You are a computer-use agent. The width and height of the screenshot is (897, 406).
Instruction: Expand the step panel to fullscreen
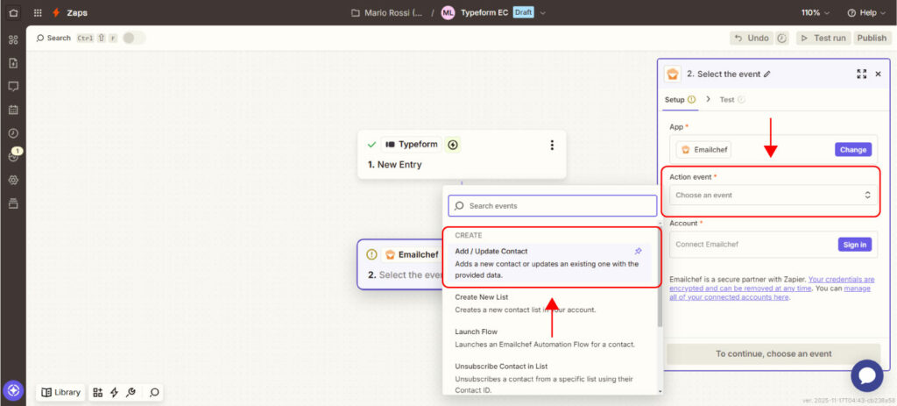point(862,74)
